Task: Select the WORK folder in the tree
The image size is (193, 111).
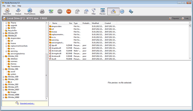Action: 13,28
